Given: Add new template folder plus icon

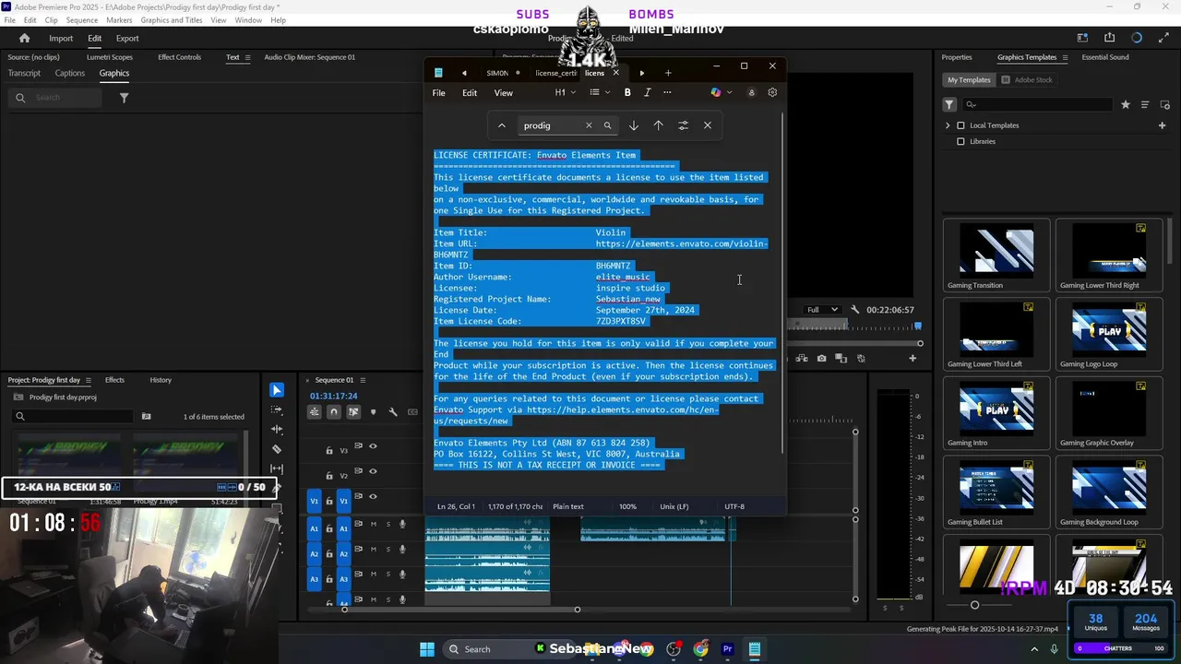Looking at the screenshot, I should 1162,125.
